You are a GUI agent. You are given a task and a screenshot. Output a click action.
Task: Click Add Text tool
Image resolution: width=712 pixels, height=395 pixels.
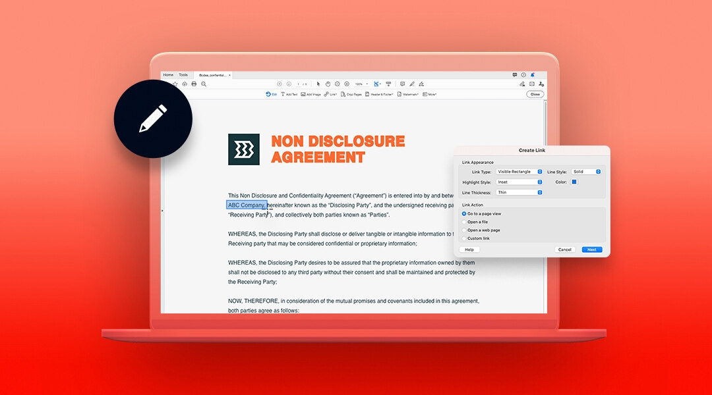click(x=289, y=94)
